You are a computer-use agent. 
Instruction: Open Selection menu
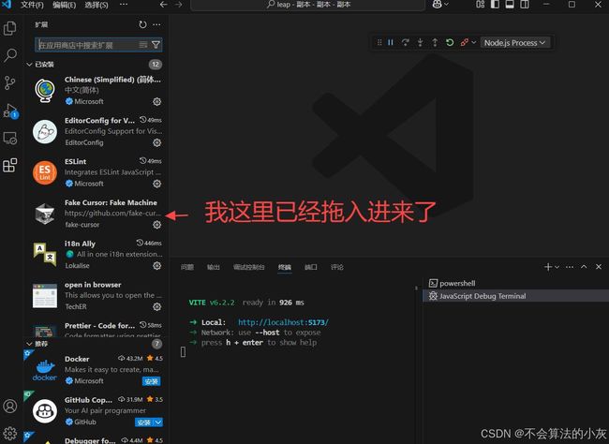click(97, 5)
